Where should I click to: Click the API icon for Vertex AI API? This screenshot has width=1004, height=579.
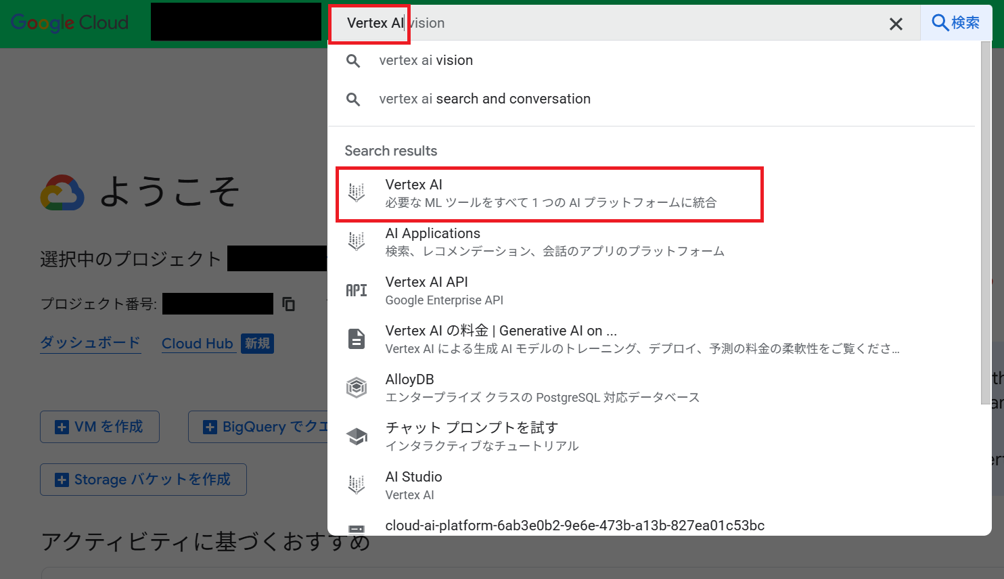(x=357, y=290)
